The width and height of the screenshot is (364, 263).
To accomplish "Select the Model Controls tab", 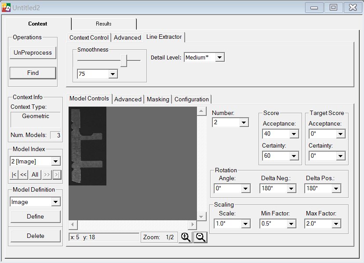I will pyautogui.click(x=89, y=99).
